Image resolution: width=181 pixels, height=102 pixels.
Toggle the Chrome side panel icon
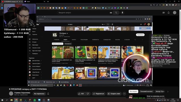(173, 5)
